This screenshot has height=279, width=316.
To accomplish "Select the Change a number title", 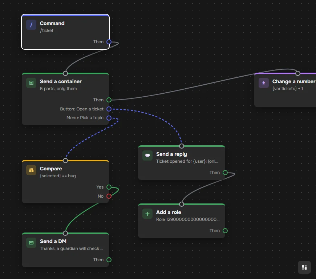I will click(293, 81).
